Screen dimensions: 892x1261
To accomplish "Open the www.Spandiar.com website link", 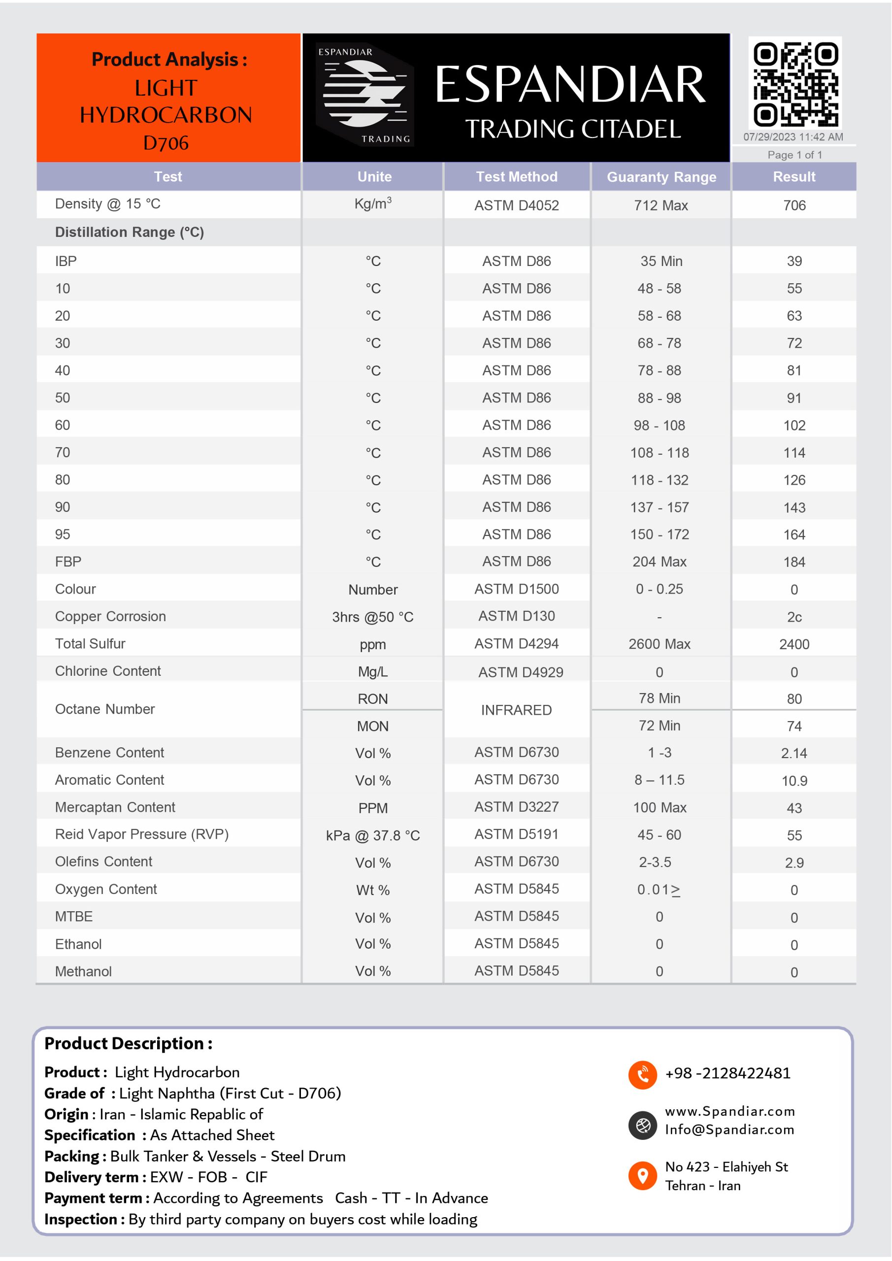I will click(x=730, y=1111).
